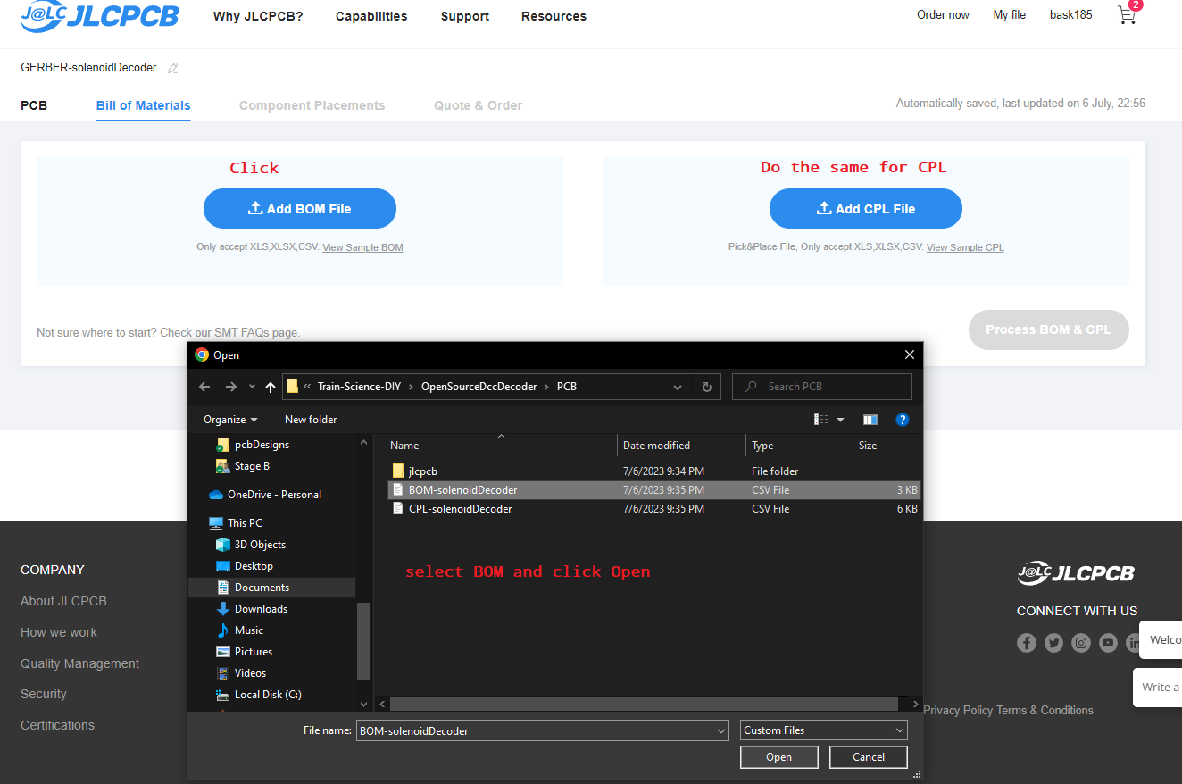1182x784 pixels.
Task: Open the View Sample CPL link
Action: coord(965,247)
